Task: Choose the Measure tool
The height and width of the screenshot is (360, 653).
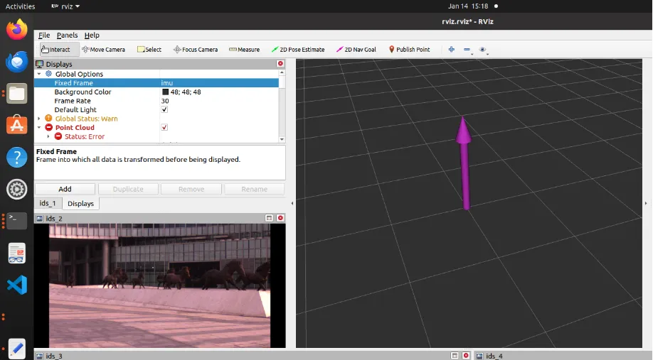Action: 244,50
